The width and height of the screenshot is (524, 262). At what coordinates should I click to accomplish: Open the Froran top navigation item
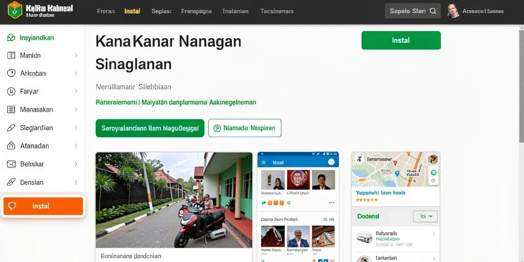click(106, 11)
